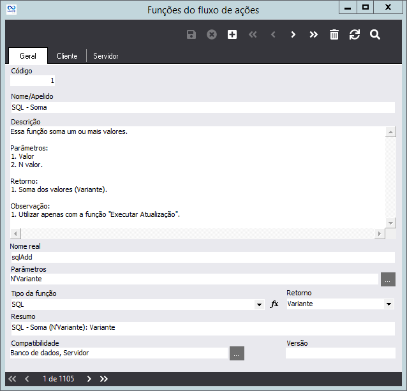Image resolution: width=407 pixels, height=391 pixels.
Task: Click Compatibilidade ellipsis button
Action: [237, 353]
